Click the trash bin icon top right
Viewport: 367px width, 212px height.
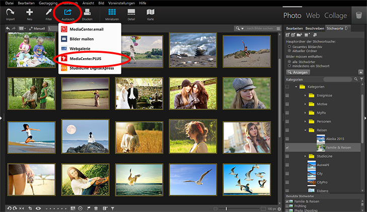(358, 16)
